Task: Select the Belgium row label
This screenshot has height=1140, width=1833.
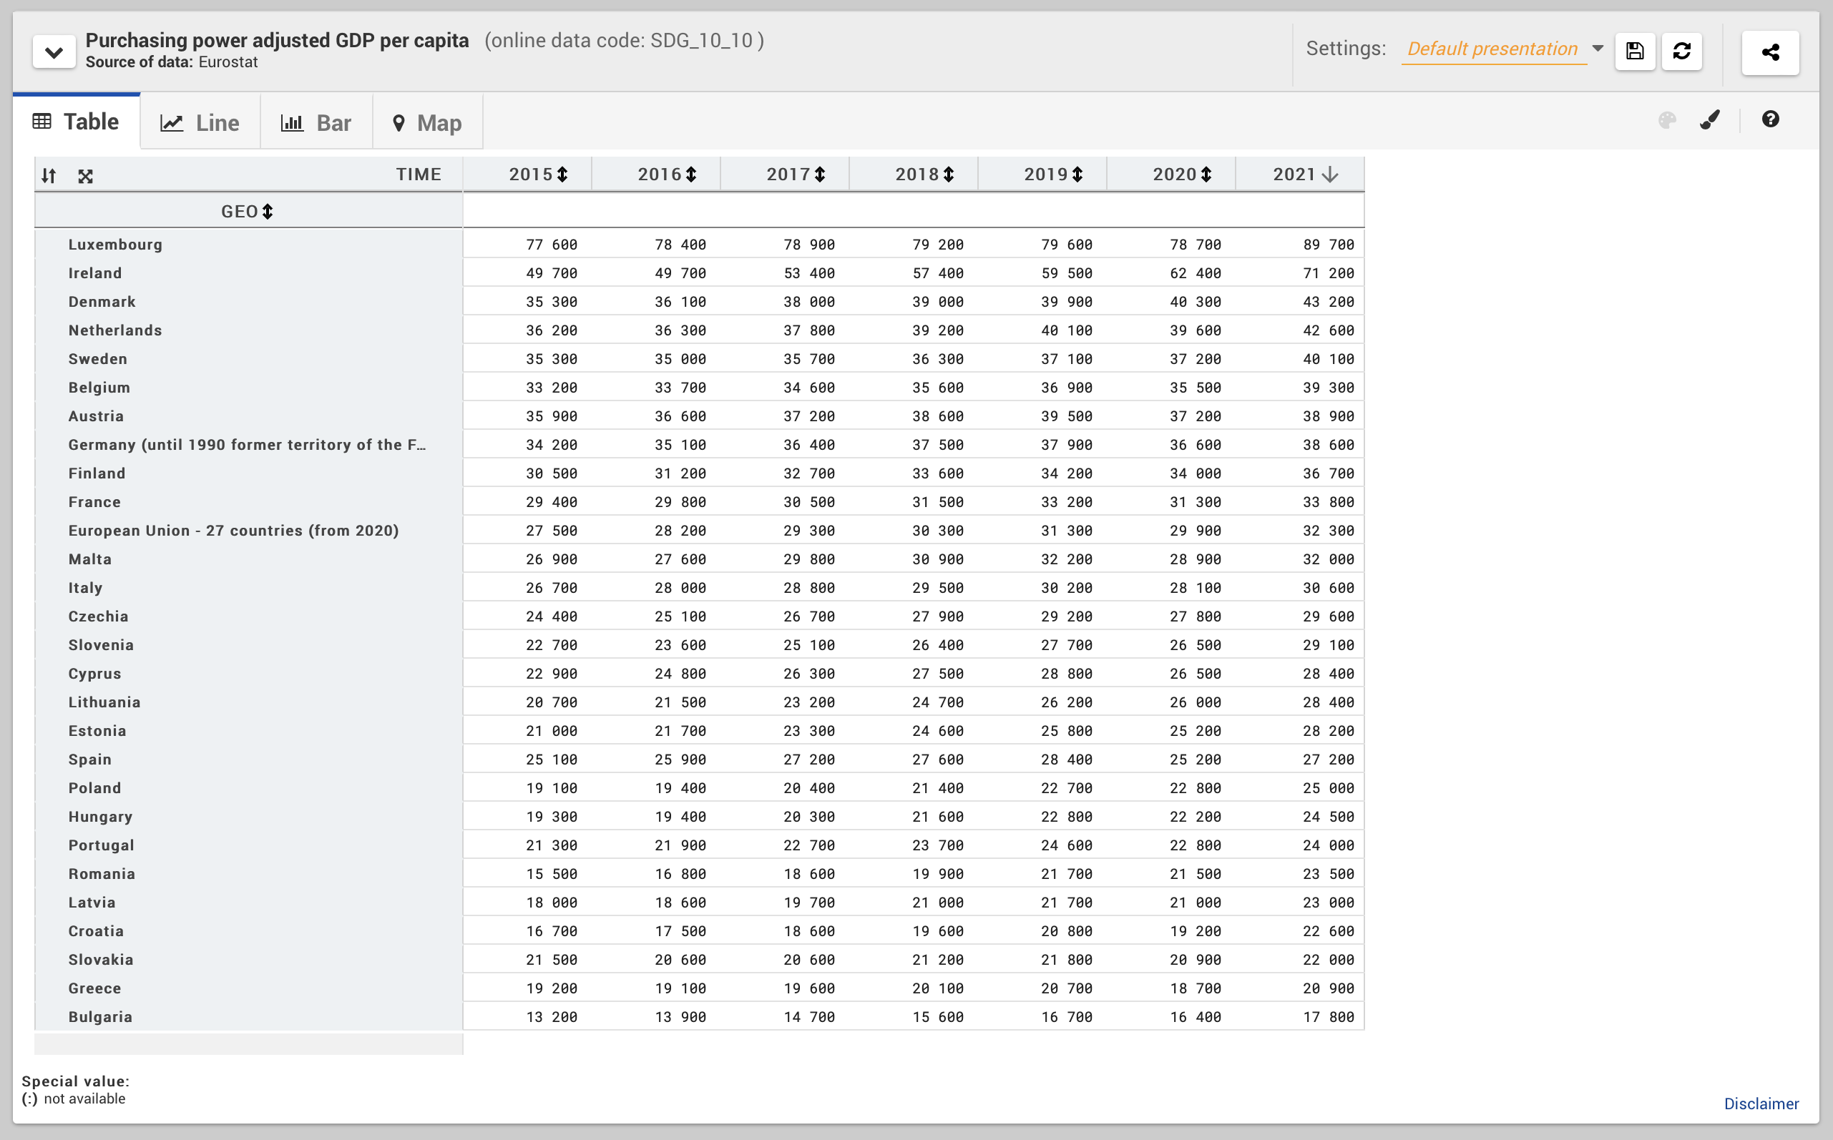Action: (99, 388)
